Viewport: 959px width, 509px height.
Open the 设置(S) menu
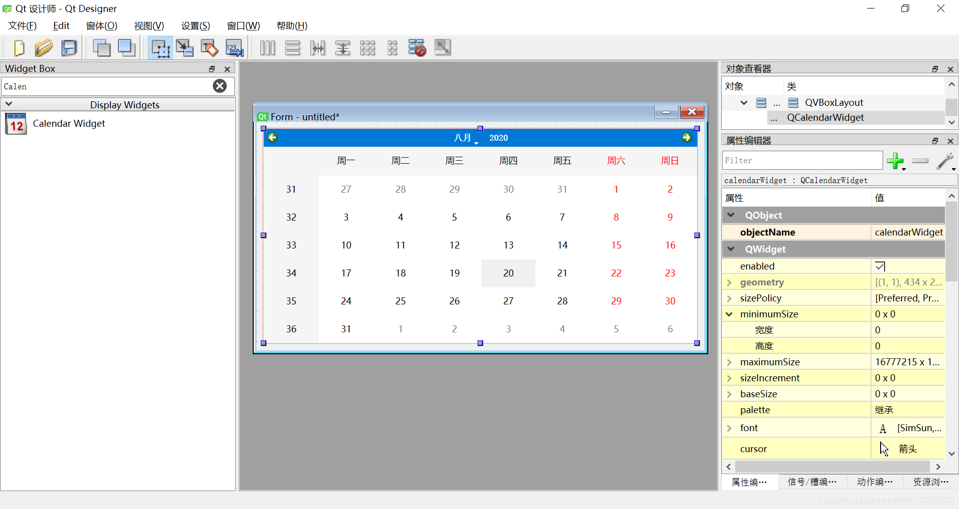pyautogui.click(x=196, y=25)
